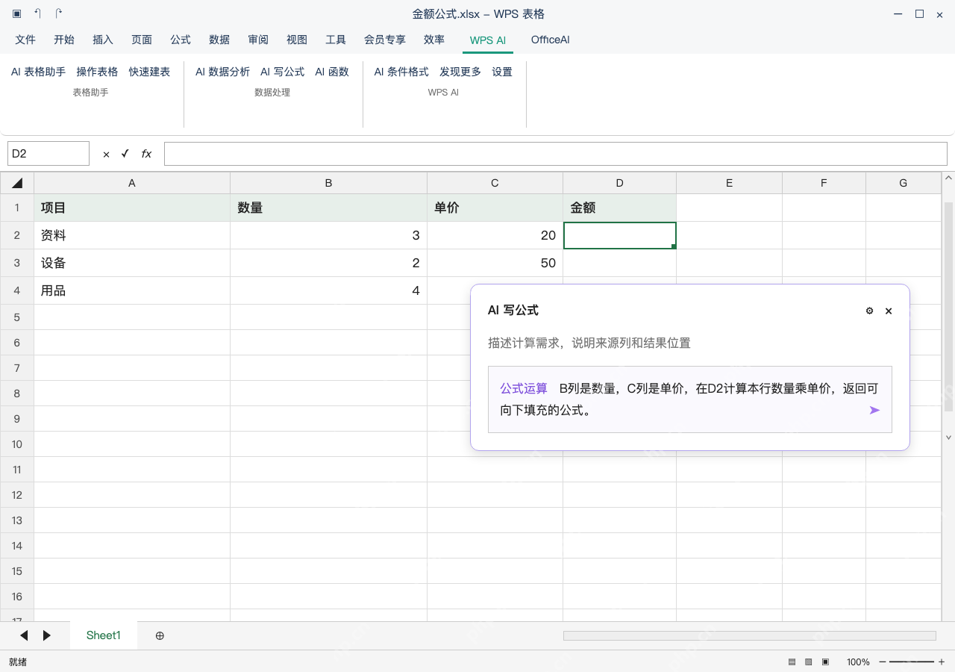Cancel the formula entry with the × icon
This screenshot has height=672, width=955.
coord(106,154)
